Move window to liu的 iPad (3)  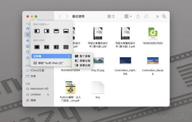pos(51,63)
